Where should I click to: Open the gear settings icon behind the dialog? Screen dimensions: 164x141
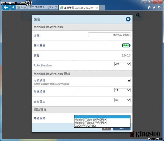tap(138, 15)
